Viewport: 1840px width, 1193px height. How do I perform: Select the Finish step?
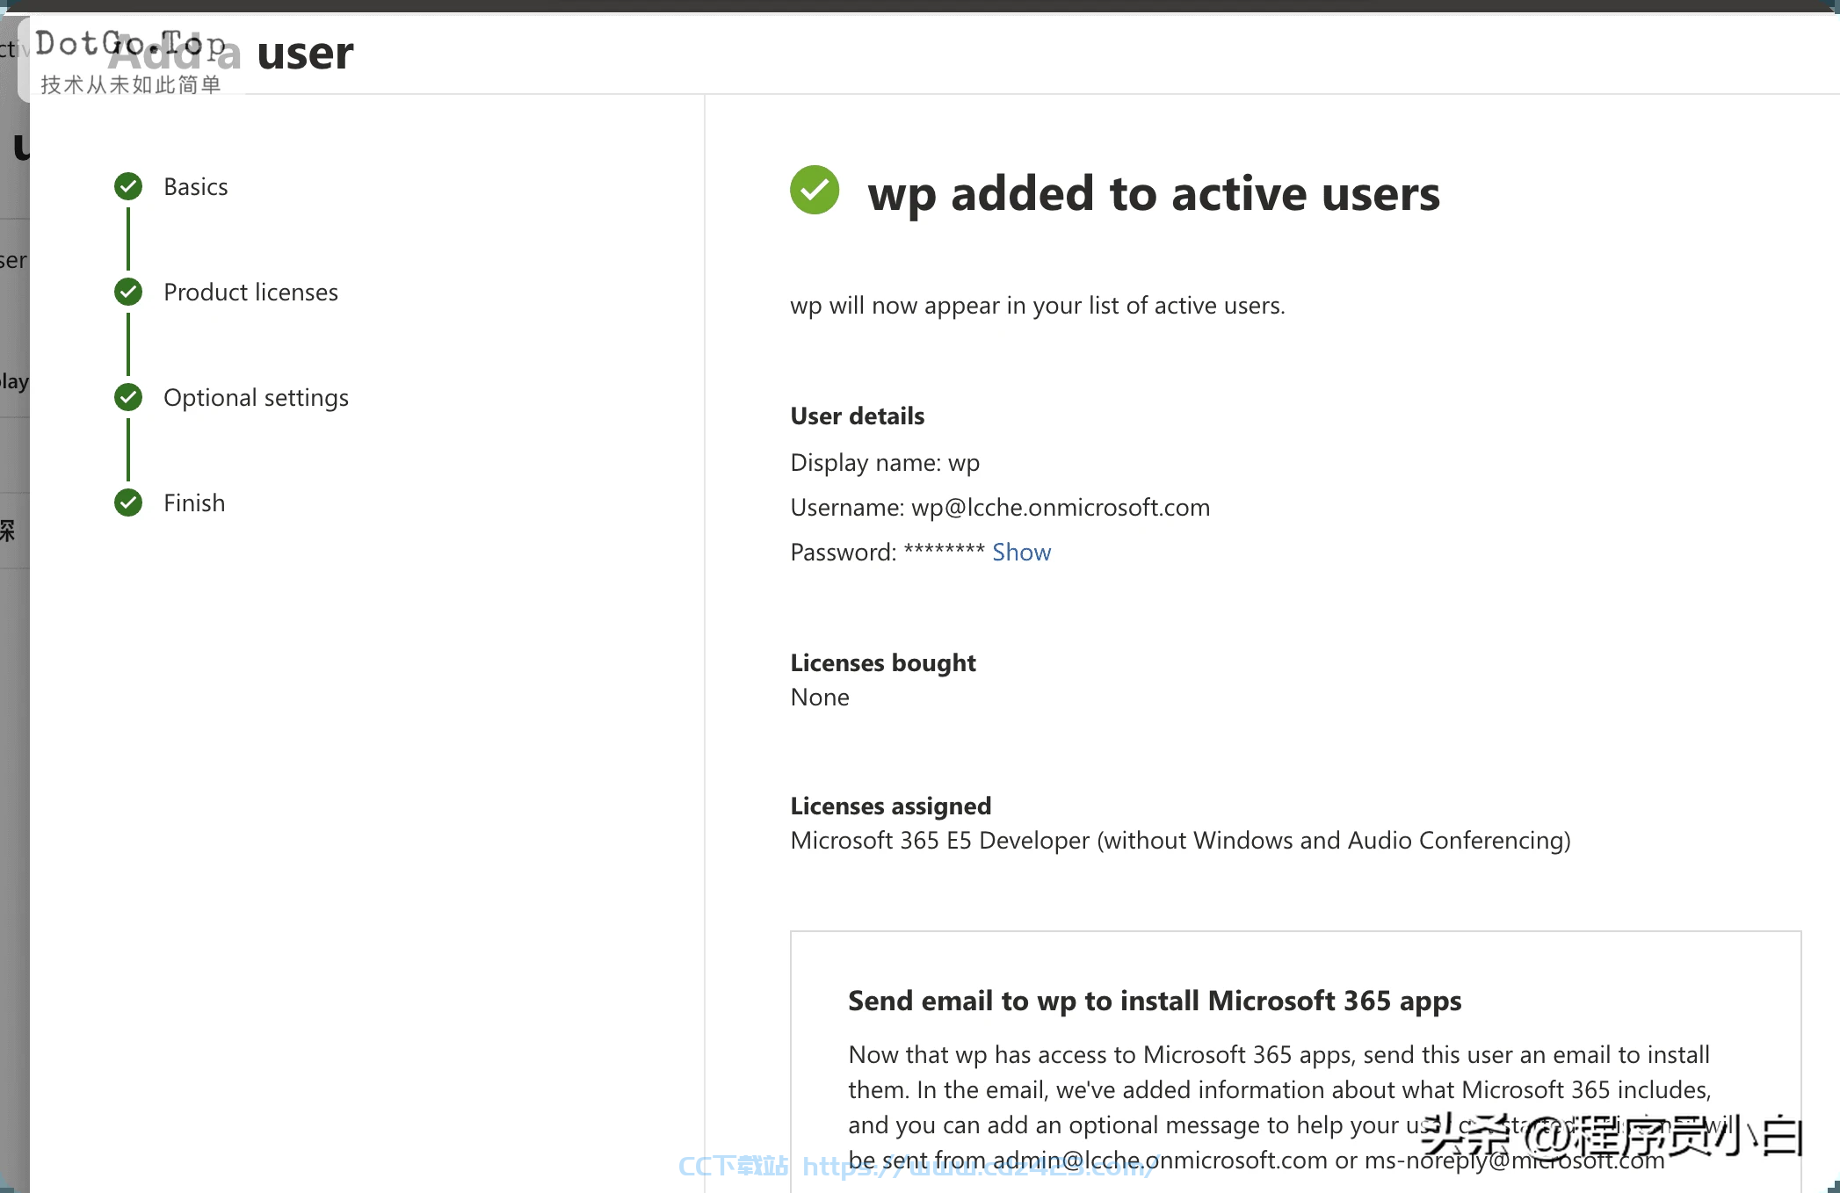[194, 503]
